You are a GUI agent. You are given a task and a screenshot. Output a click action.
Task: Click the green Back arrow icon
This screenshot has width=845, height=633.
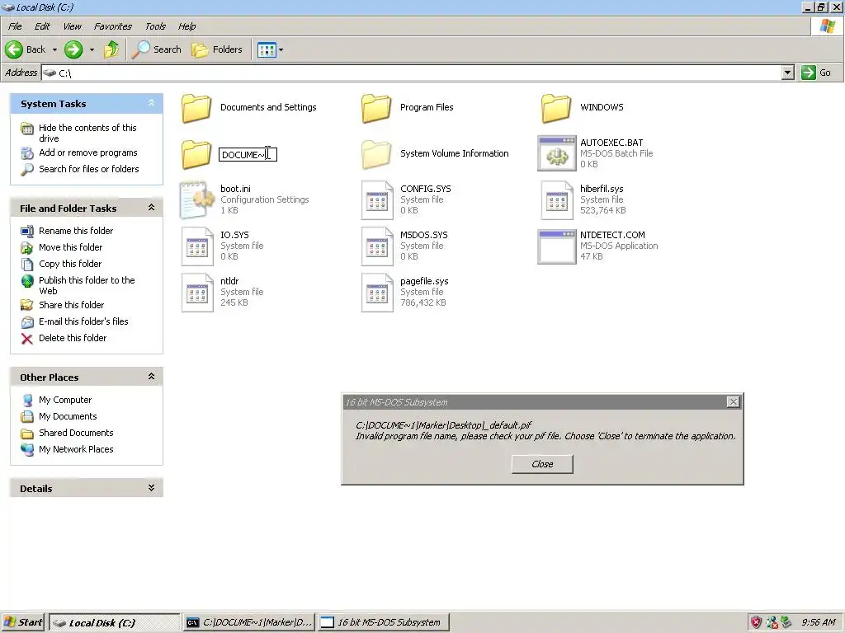tap(14, 49)
